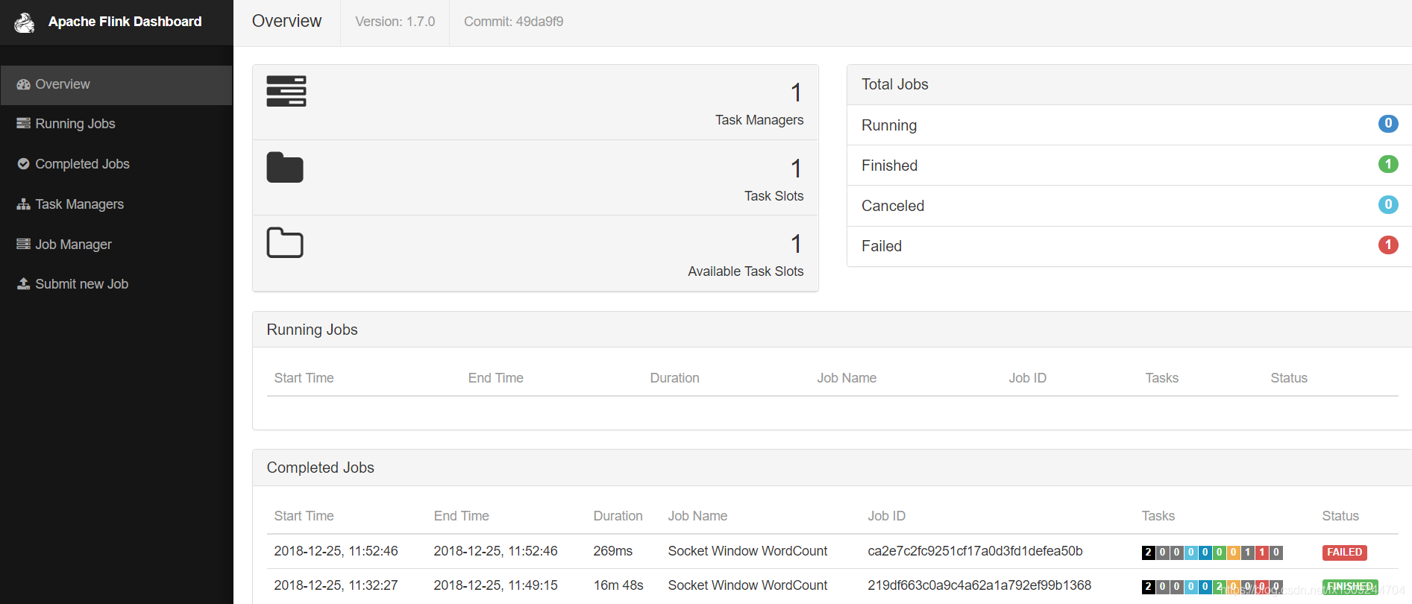Click the blue Running jobs count badge
This screenshot has width=1412, height=604.
click(x=1388, y=124)
